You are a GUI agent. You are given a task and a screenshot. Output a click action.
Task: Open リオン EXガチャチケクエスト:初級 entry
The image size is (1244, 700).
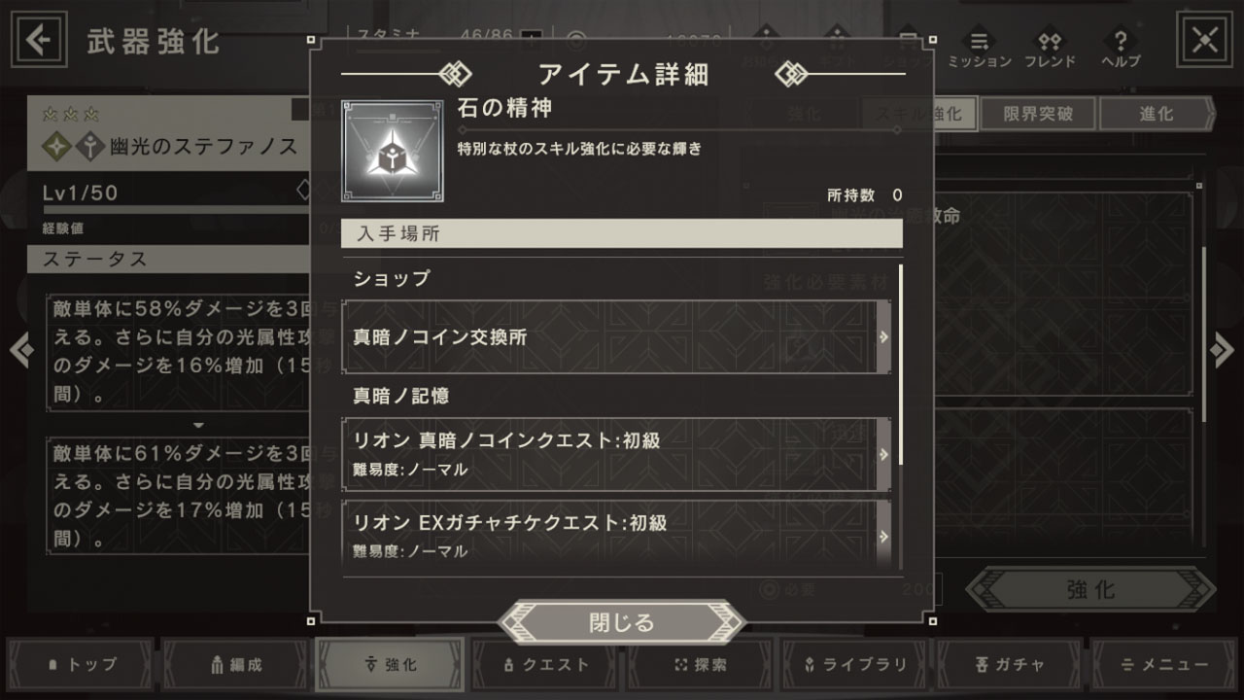point(616,536)
